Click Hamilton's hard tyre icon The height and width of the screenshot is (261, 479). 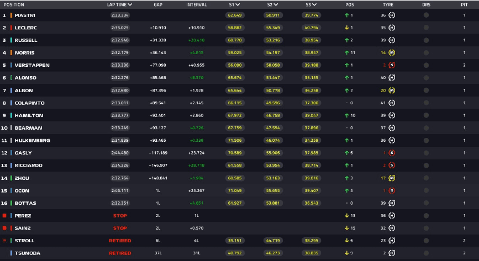tap(392, 115)
